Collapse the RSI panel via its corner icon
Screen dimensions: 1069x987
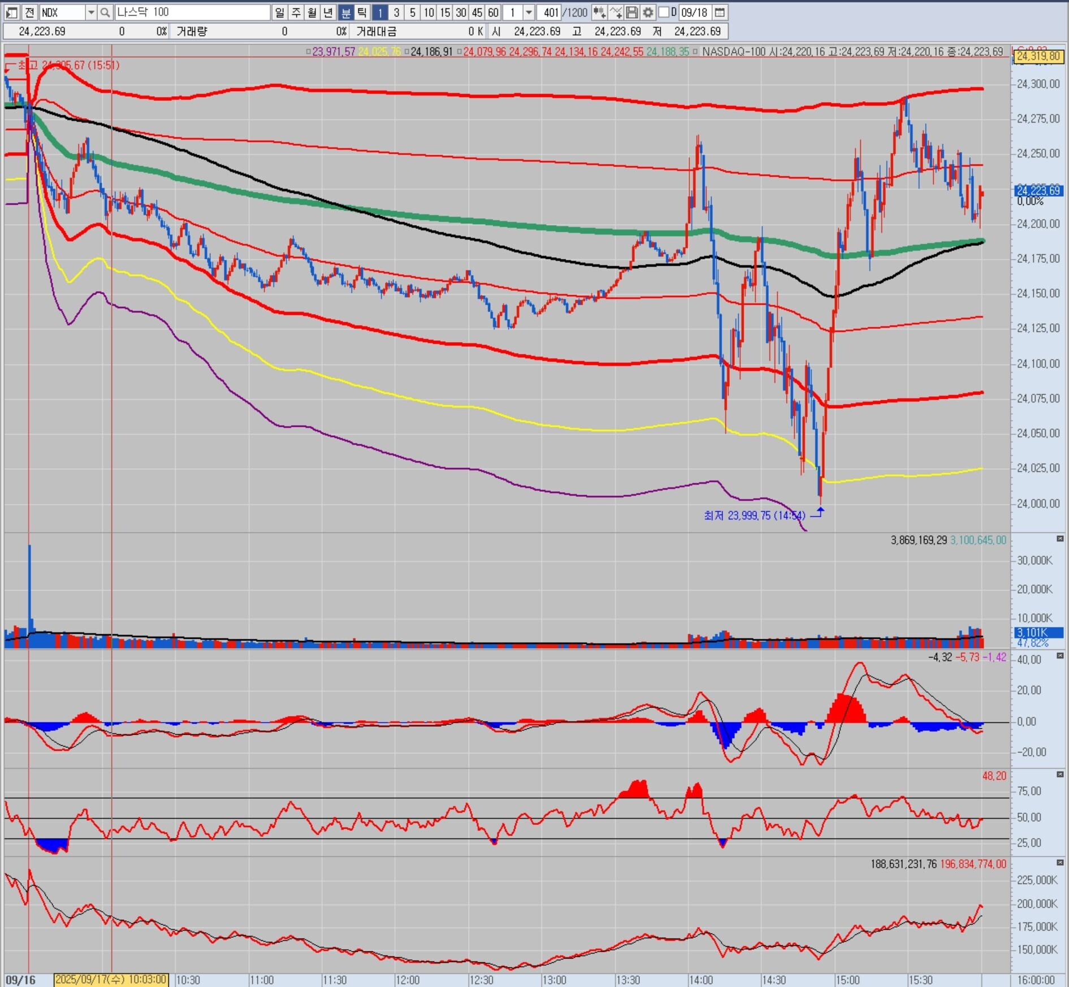pyautogui.click(x=1060, y=774)
